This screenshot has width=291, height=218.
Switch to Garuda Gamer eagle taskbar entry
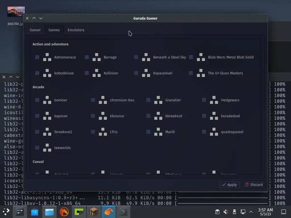(109, 212)
